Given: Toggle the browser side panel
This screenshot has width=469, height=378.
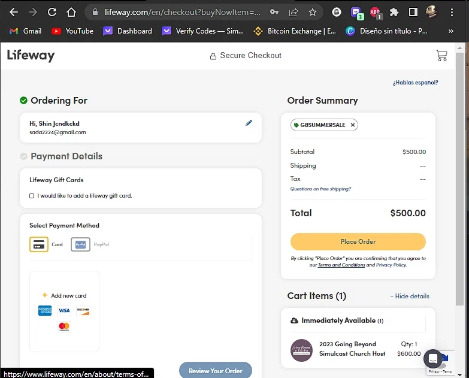Looking at the screenshot, I should [x=413, y=12].
